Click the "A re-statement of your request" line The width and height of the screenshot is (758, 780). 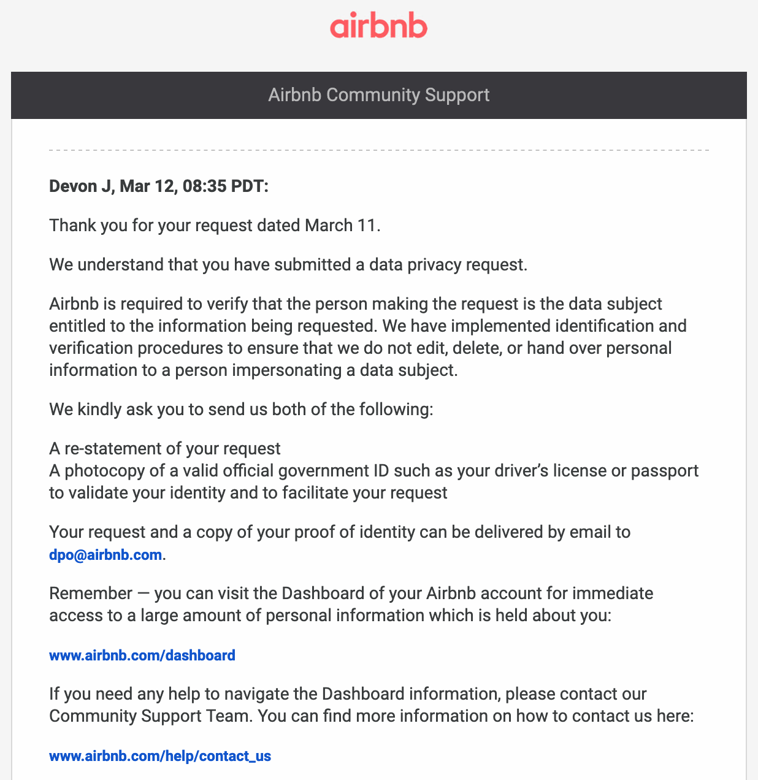(x=165, y=448)
